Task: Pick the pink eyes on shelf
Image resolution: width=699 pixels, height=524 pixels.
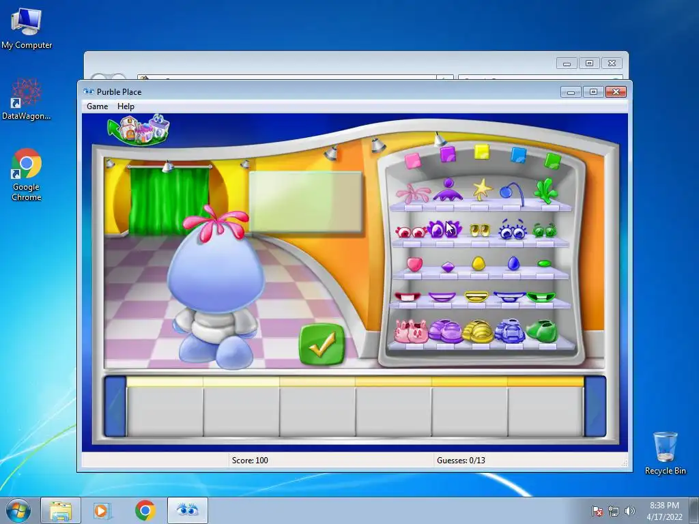Action: pyautogui.click(x=411, y=232)
